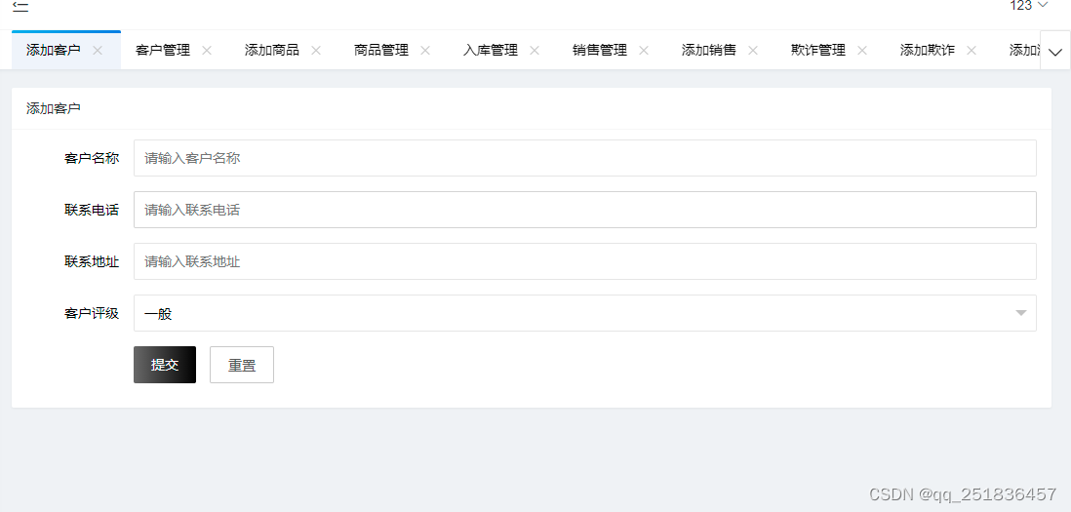Click the 联系地址 field label
The width and height of the screenshot is (1071, 512).
92,261
